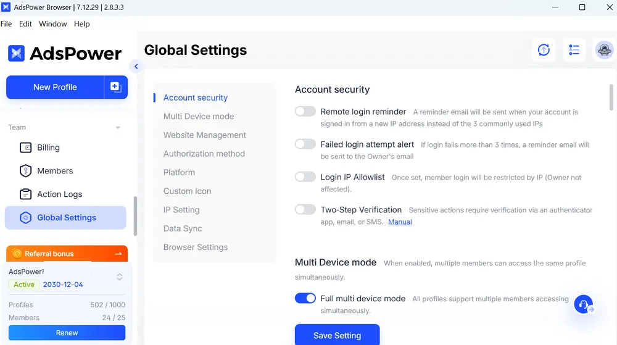The height and width of the screenshot is (345, 617).
Task: Go to Browser Settings section
Action: [196, 247]
